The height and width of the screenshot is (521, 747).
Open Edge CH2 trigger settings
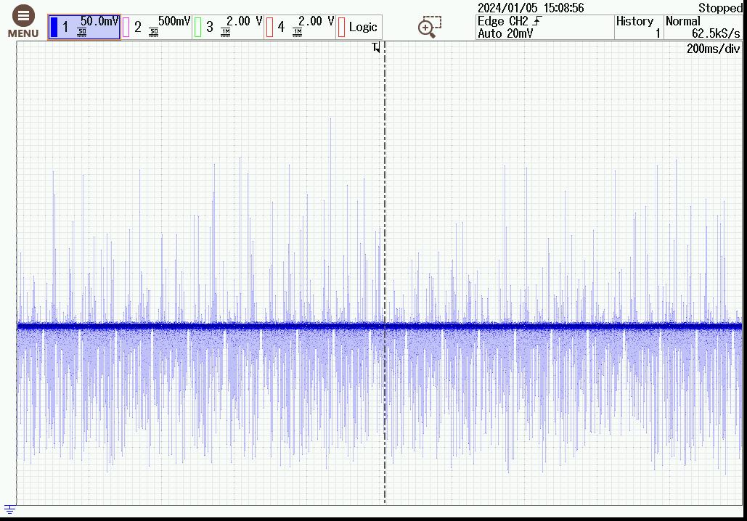click(510, 21)
